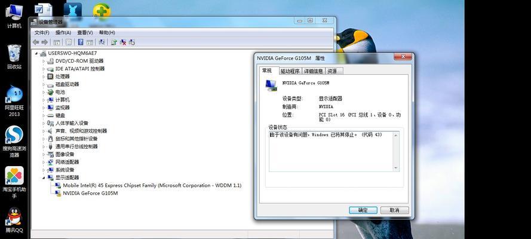Close the NVIDIA GeForce G105M 属性 dialog
Image resolution: width=531 pixels, height=239 pixels.
(403, 57)
